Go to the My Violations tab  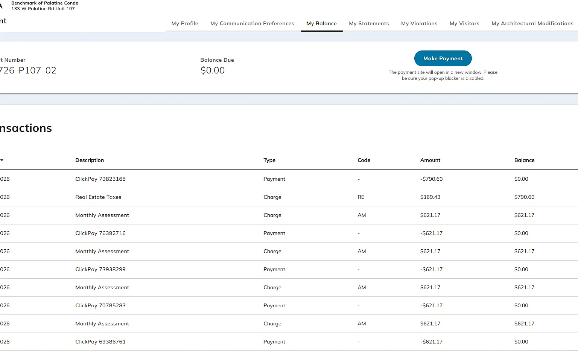coord(419,23)
